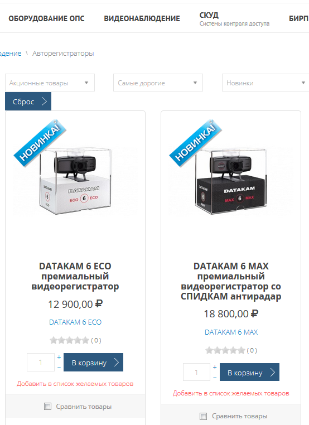Click the quantity field for DATAKAM 6 MAX

(x=196, y=372)
